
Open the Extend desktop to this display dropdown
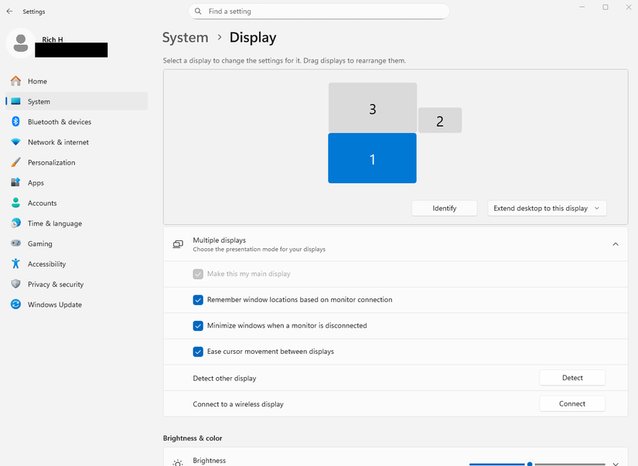[x=547, y=207]
